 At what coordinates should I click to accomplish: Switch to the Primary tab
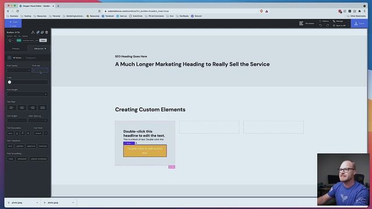16,49
